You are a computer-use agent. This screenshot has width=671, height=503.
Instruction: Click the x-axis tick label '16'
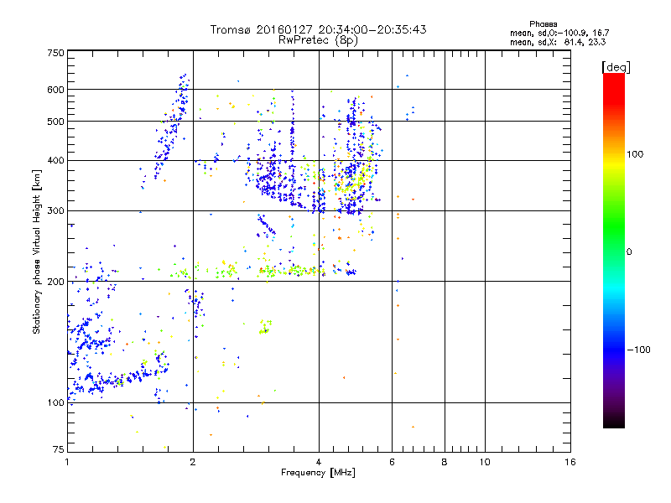pyautogui.click(x=570, y=462)
